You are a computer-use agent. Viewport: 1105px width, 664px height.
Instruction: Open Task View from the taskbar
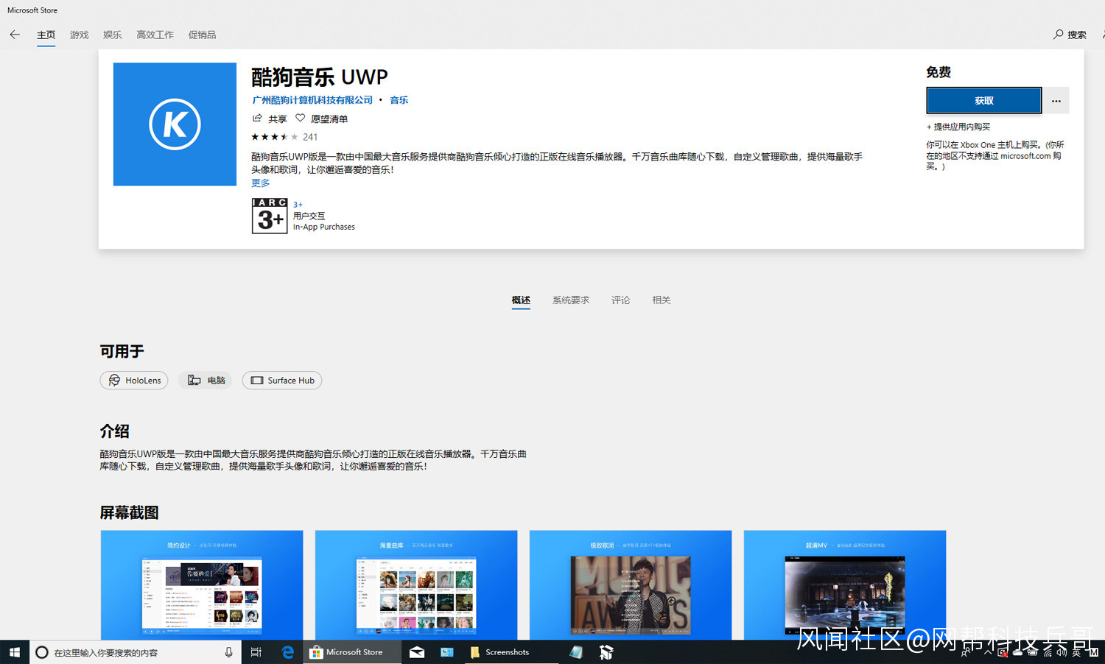(256, 652)
